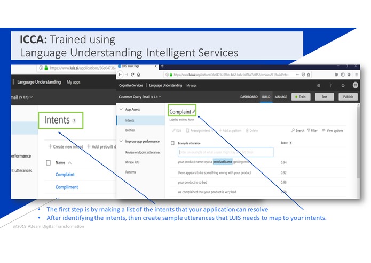Screen dimensions: 371x263
Task: Open the Firefox account icon
Action: pyautogui.click(x=349, y=75)
